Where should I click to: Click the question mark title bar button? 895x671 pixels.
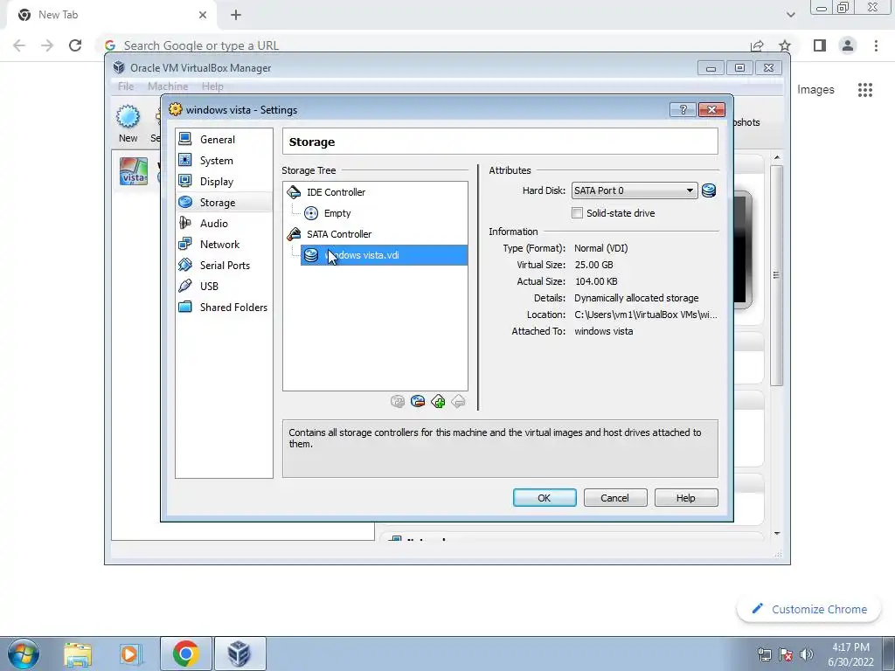683,109
